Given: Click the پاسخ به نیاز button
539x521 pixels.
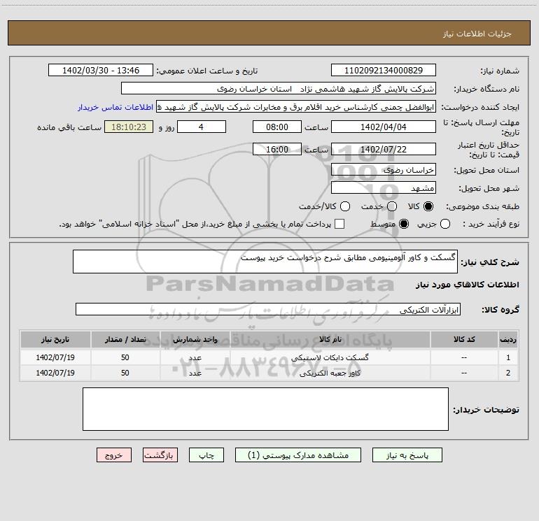Looking at the screenshot, I should pyautogui.click(x=407, y=455).
